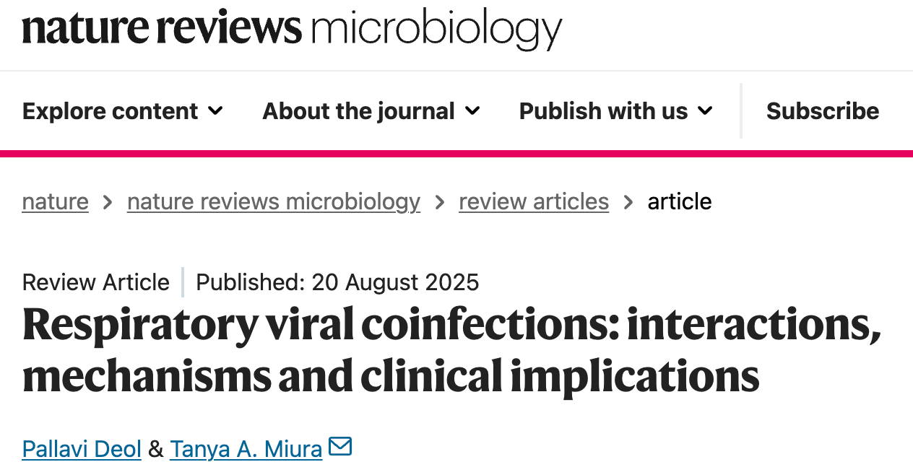The height and width of the screenshot is (475, 913).
Task: Click the chevron beside Publish with us
Action: (x=704, y=112)
